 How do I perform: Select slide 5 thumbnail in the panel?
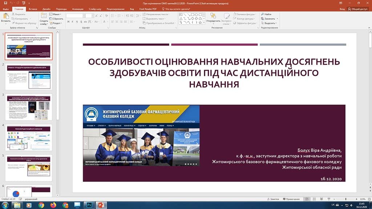click(x=29, y=168)
